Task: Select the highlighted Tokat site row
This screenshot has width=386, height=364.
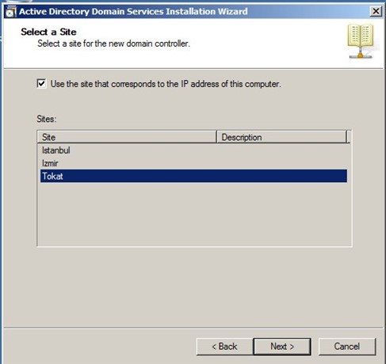Action: tap(193, 176)
